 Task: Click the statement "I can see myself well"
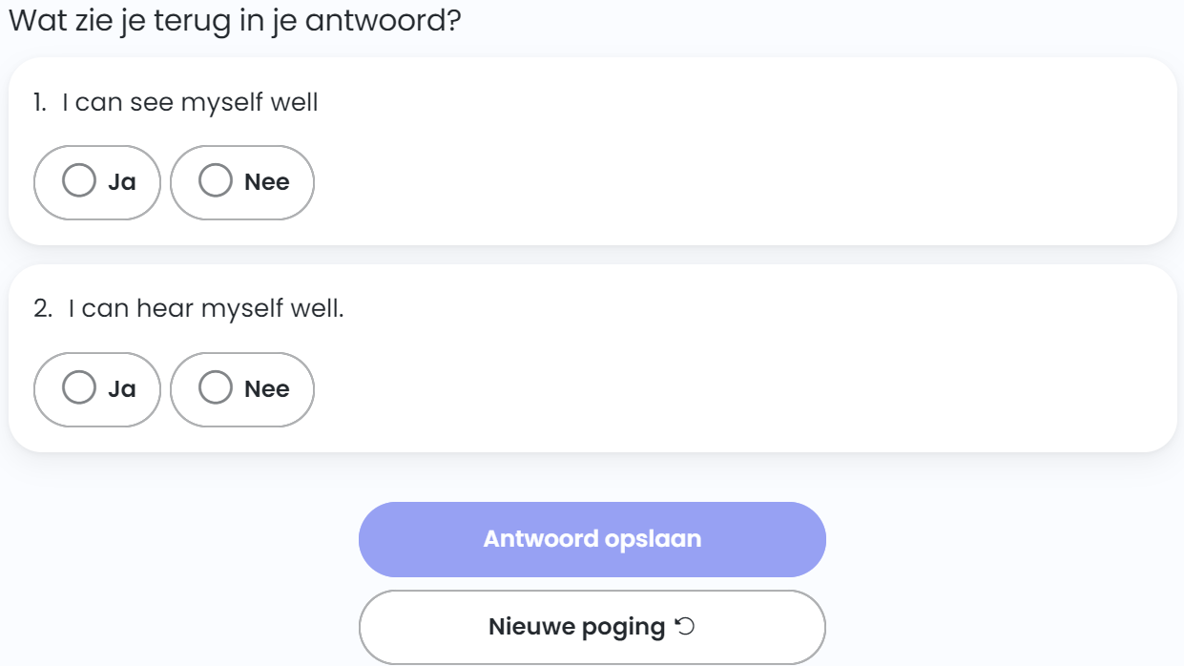pyautogui.click(x=190, y=102)
